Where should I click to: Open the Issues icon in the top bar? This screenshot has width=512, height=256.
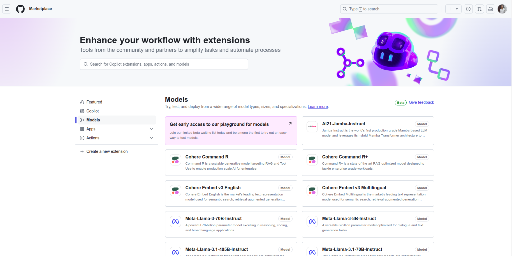[468, 9]
